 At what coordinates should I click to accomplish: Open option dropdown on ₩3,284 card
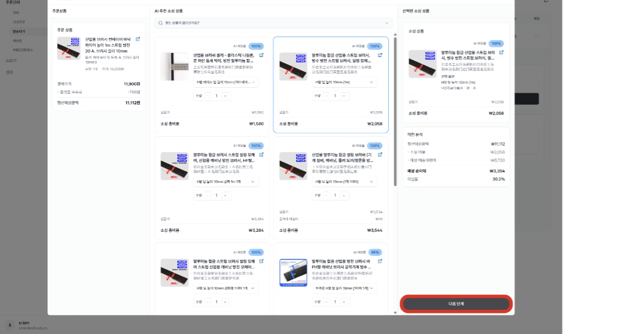[226, 182]
